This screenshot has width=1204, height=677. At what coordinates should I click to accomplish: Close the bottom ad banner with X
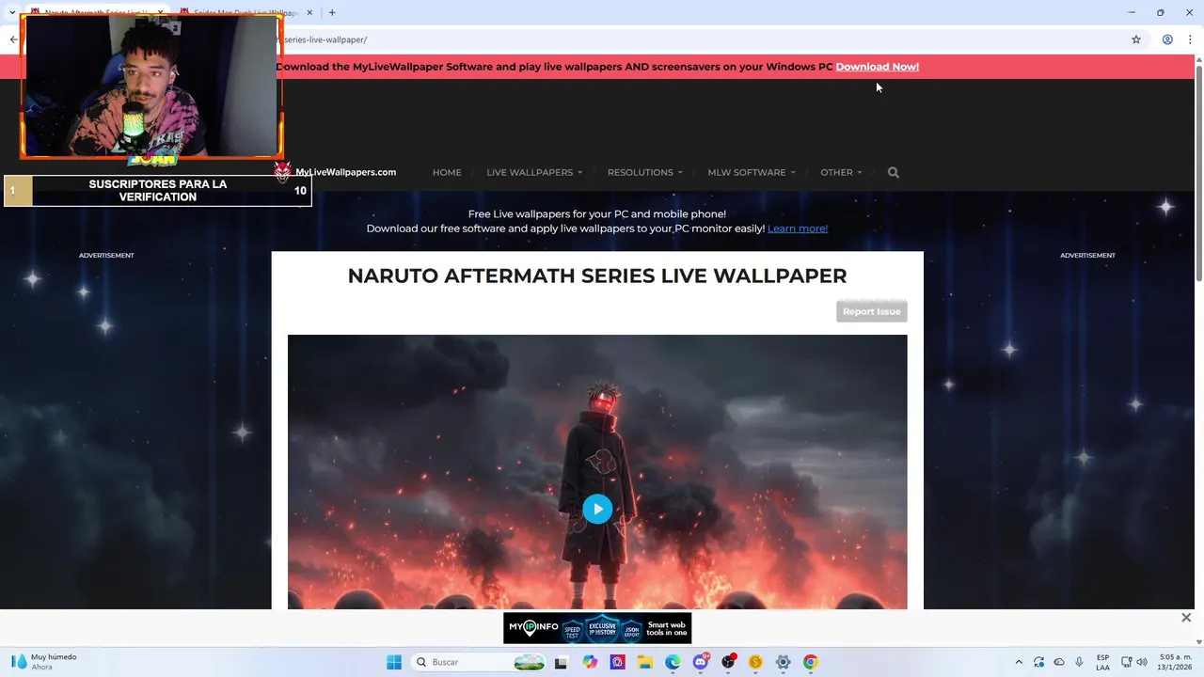(1186, 618)
